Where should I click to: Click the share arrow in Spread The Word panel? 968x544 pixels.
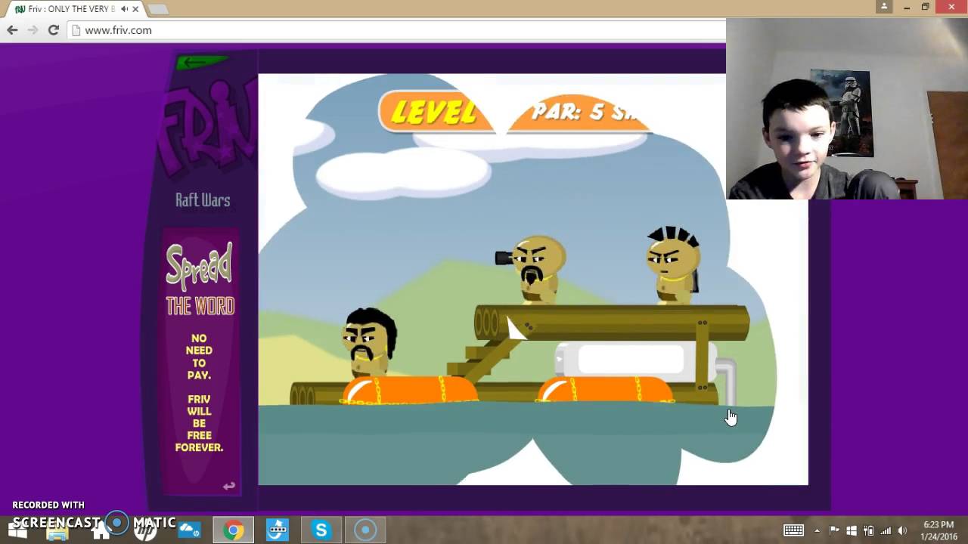[x=229, y=486]
